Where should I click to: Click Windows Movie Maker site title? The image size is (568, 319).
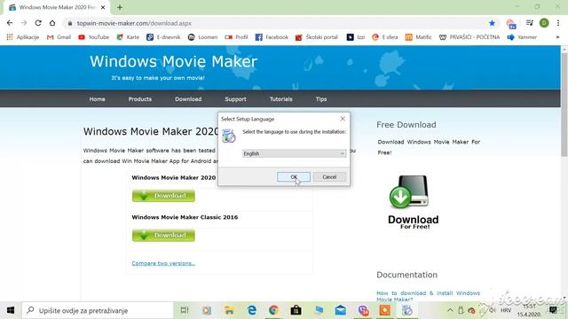coord(174,61)
